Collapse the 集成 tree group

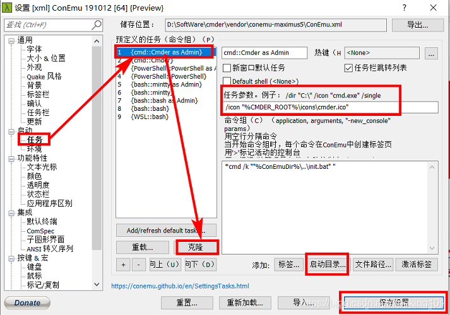tap(11, 213)
